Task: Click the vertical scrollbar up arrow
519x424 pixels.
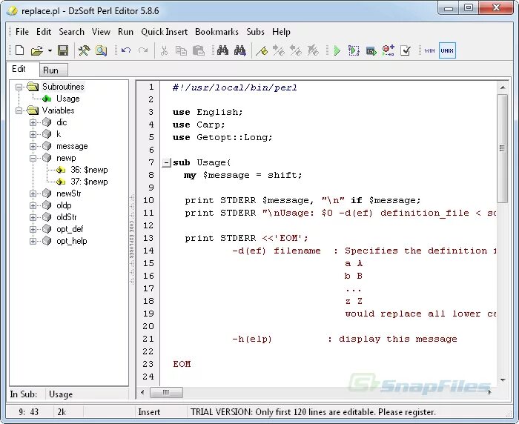Action: click(503, 87)
